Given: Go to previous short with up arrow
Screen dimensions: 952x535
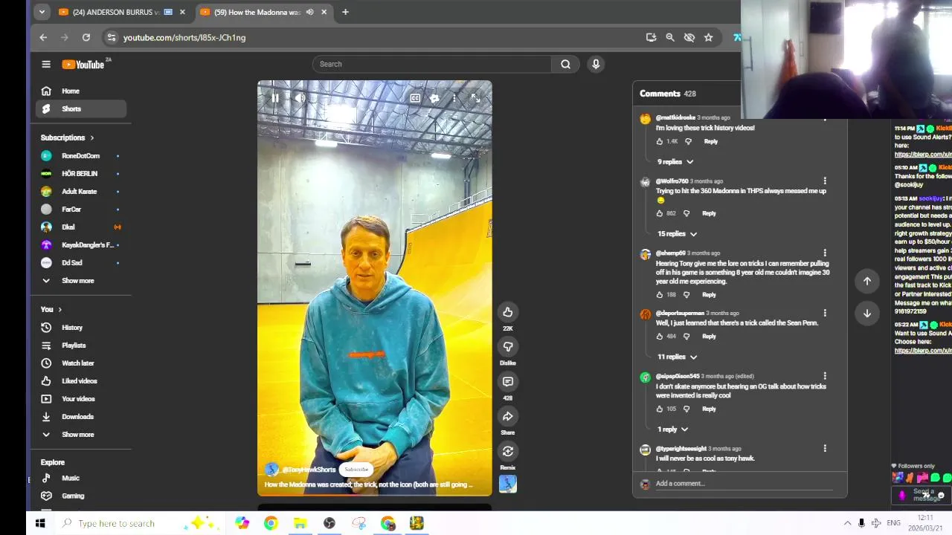Looking at the screenshot, I should tap(867, 281).
